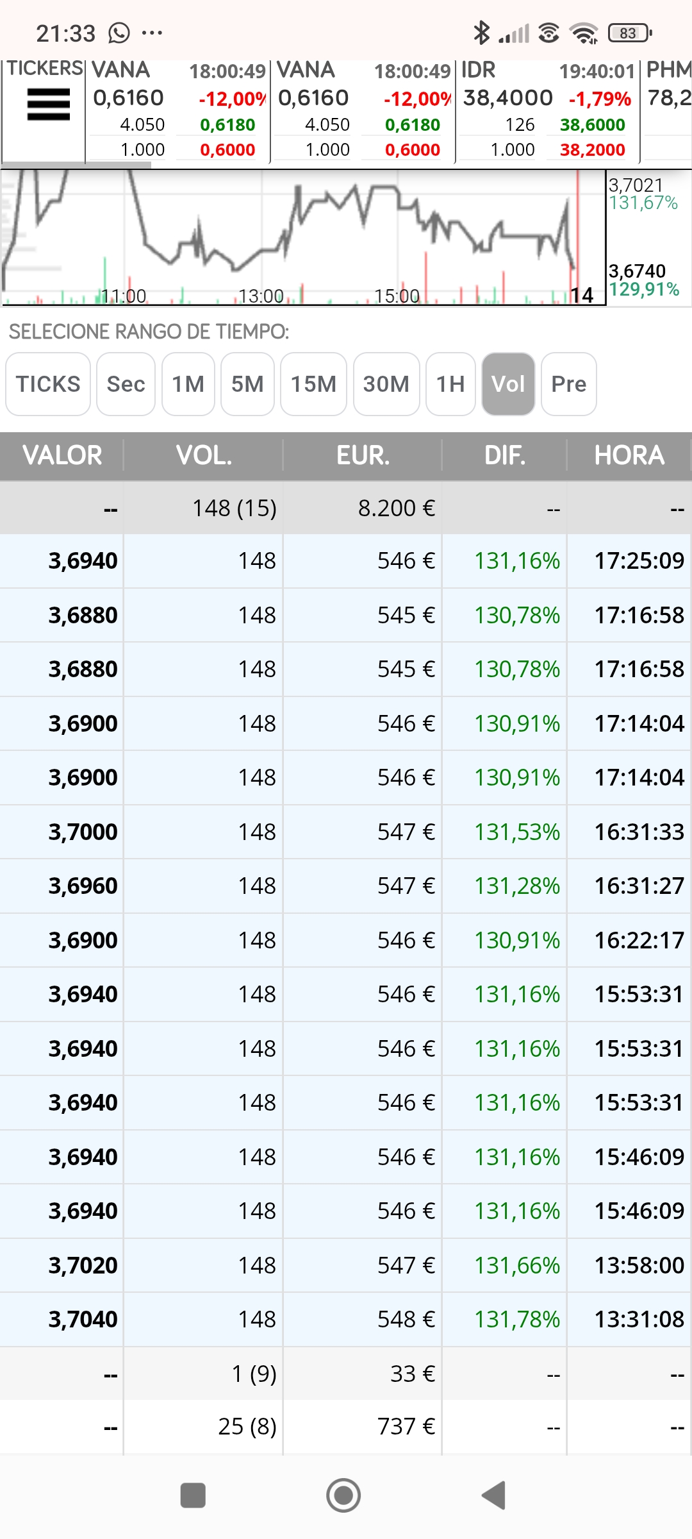This screenshot has height=1539, width=692.
Task: Tap the recent apps square button
Action: 193,1495
